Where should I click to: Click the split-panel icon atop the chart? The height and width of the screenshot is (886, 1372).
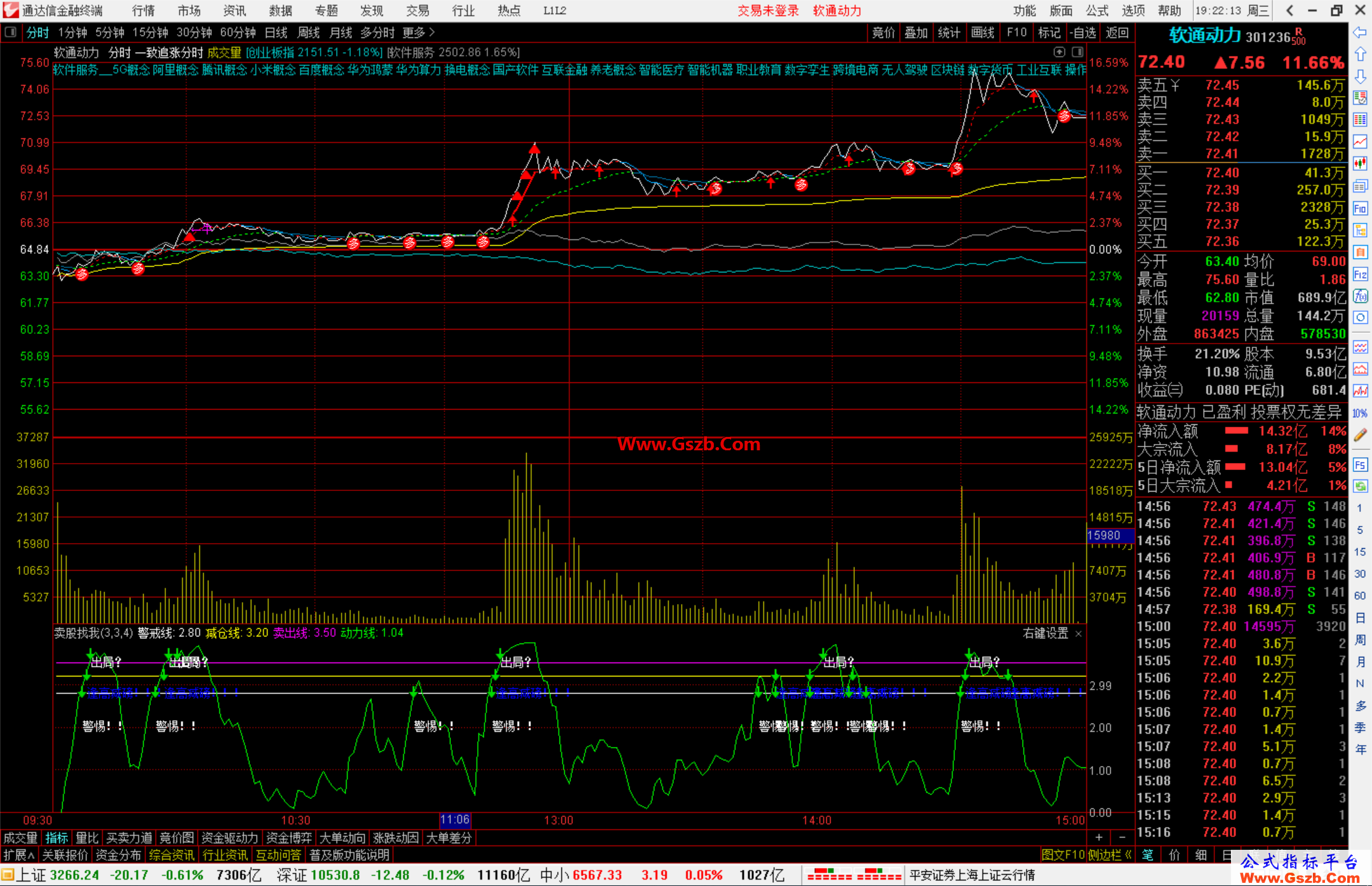tap(1078, 52)
